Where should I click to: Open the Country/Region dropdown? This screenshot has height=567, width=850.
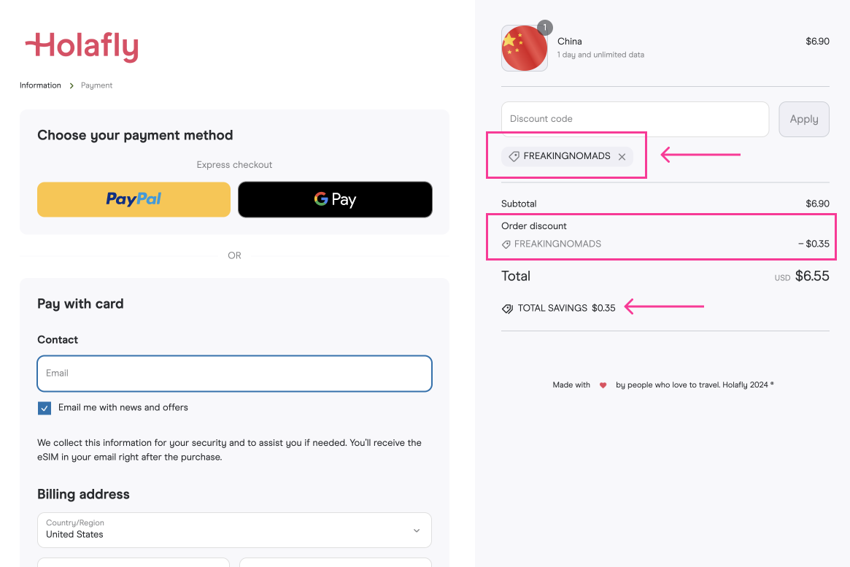click(234, 530)
